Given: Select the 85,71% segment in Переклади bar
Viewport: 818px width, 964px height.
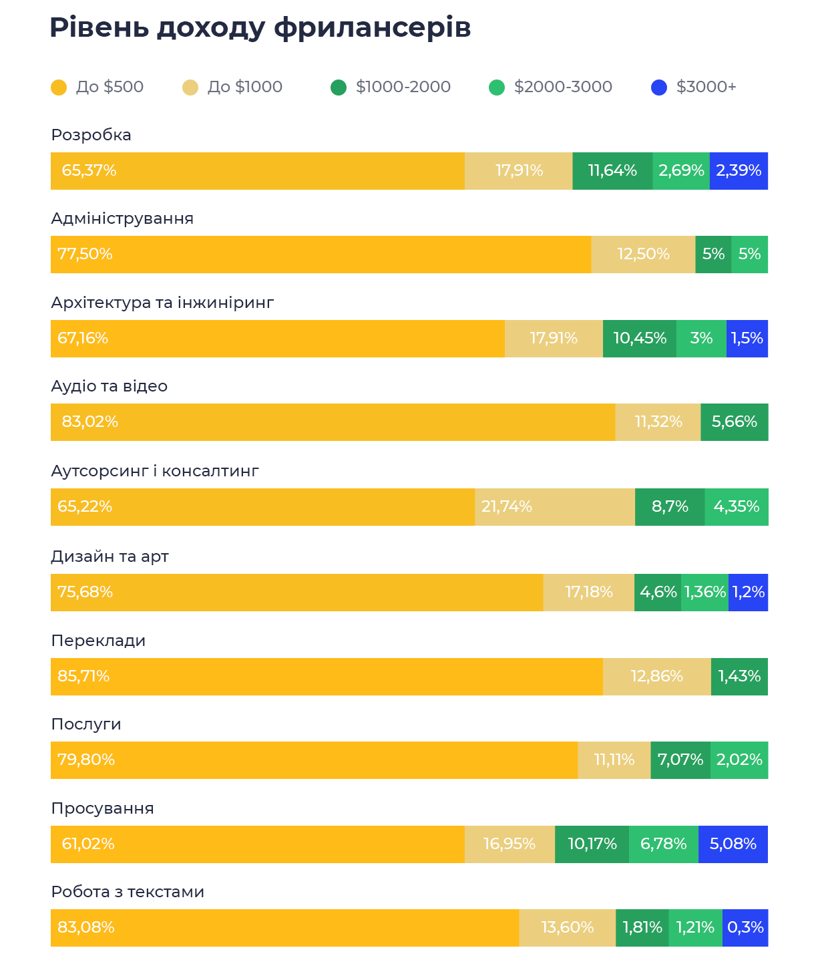Looking at the screenshot, I should [x=327, y=677].
